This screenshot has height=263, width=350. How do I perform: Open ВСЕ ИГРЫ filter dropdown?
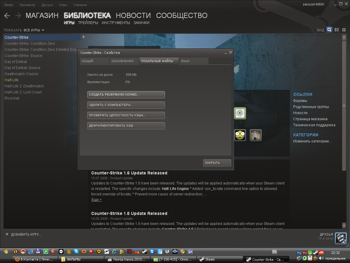coord(34,30)
